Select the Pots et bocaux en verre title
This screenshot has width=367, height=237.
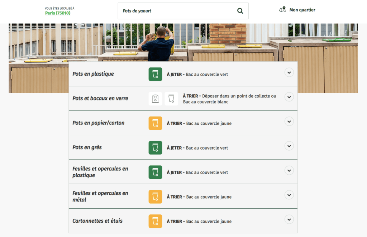pyautogui.click(x=100, y=98)
